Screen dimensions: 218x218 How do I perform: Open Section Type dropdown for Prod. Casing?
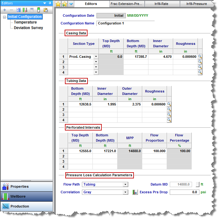96,57
